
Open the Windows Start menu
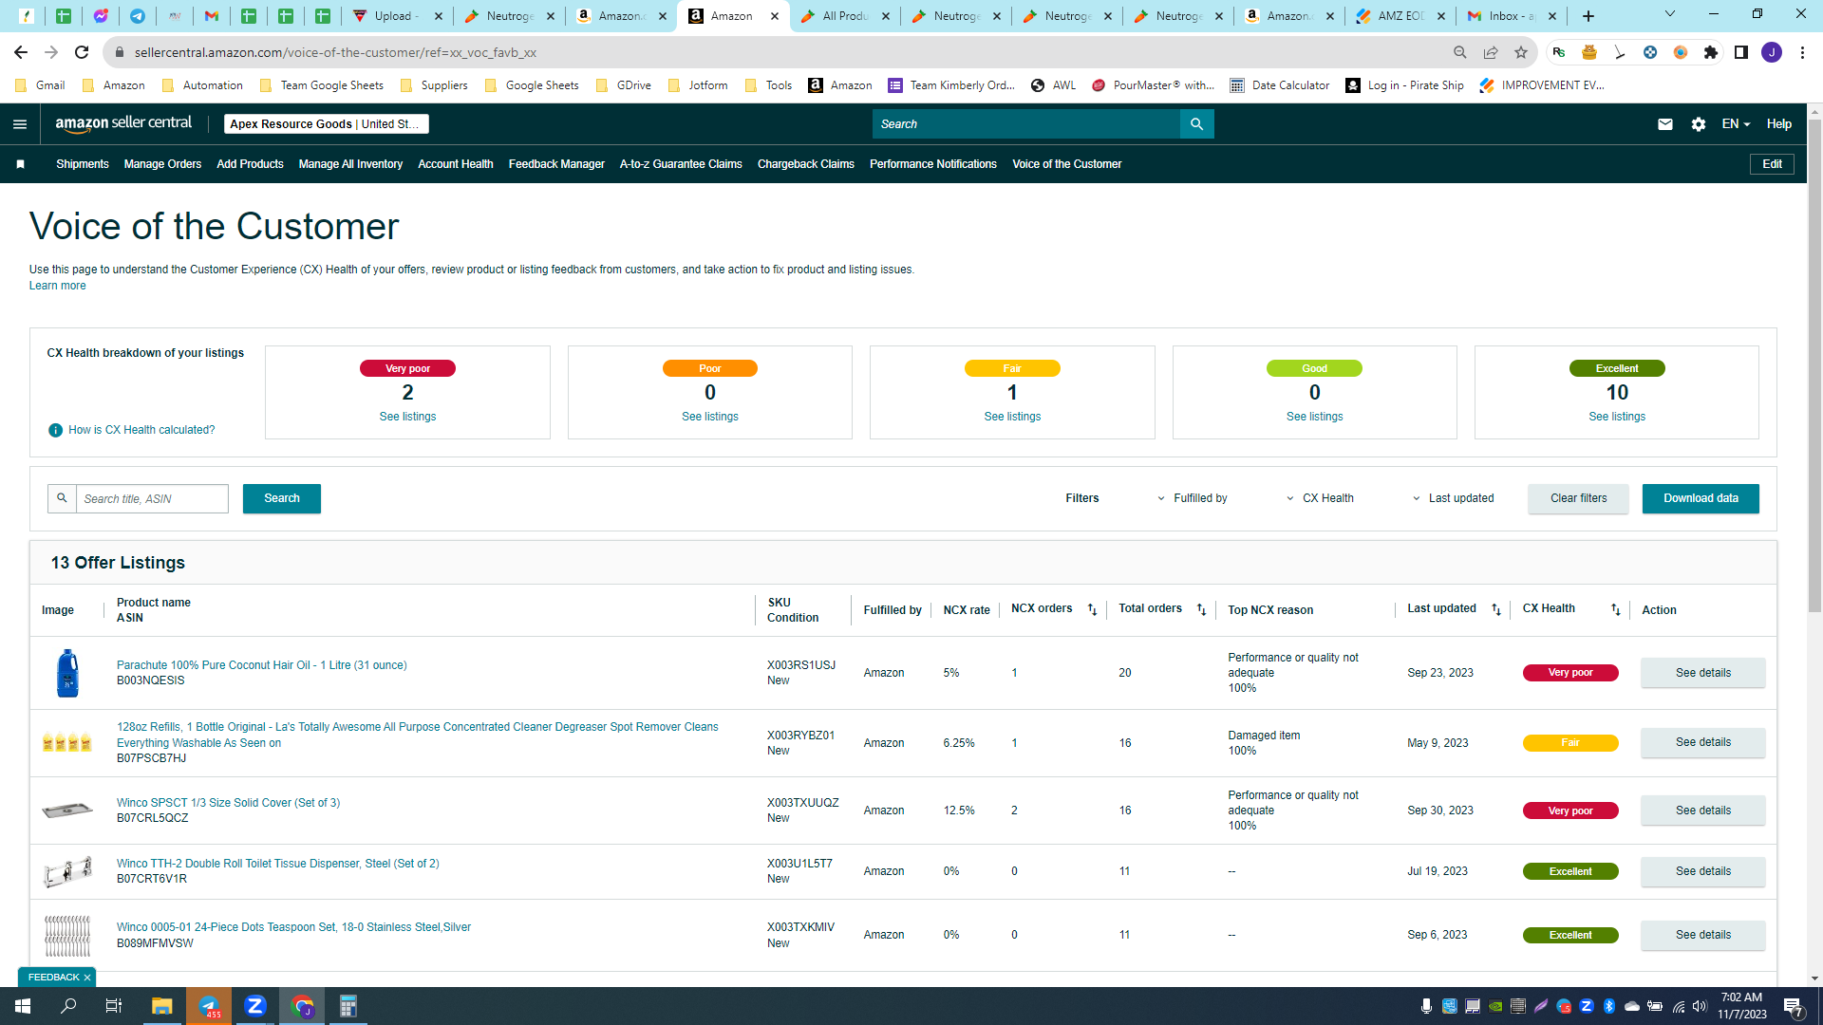[x=23, y=1006]
